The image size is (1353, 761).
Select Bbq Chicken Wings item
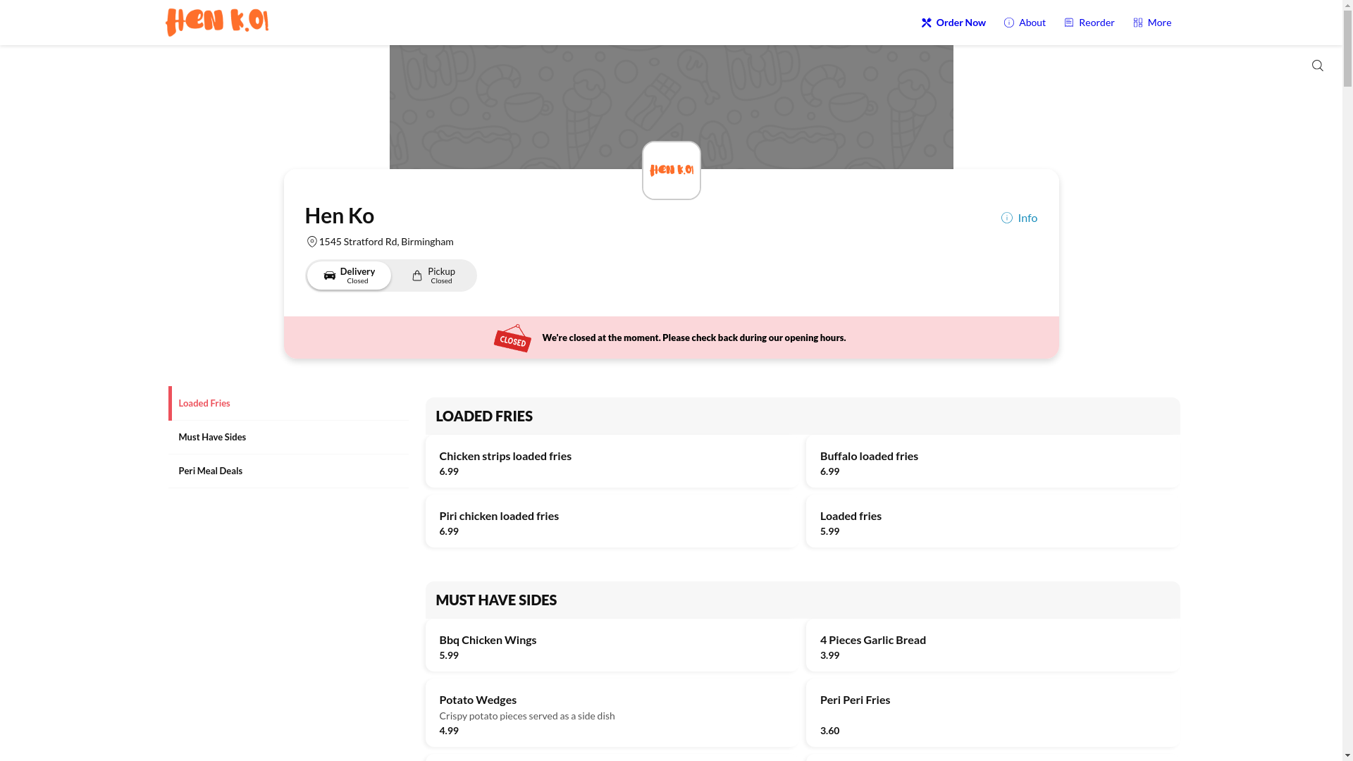[612, 645]
